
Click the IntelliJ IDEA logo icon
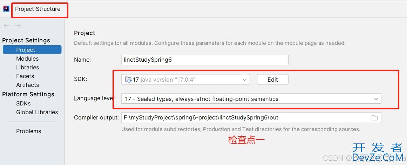[x=6, y=9]
